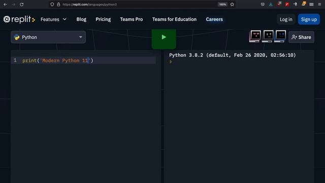
Task: Click the browser forward arrow
Action: click(x=14, y=5)
